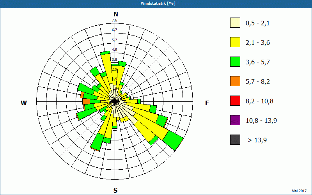Screen dimensions: 312x195
Task: Click the "5,7" radial axis value
Action: (114, 40)
